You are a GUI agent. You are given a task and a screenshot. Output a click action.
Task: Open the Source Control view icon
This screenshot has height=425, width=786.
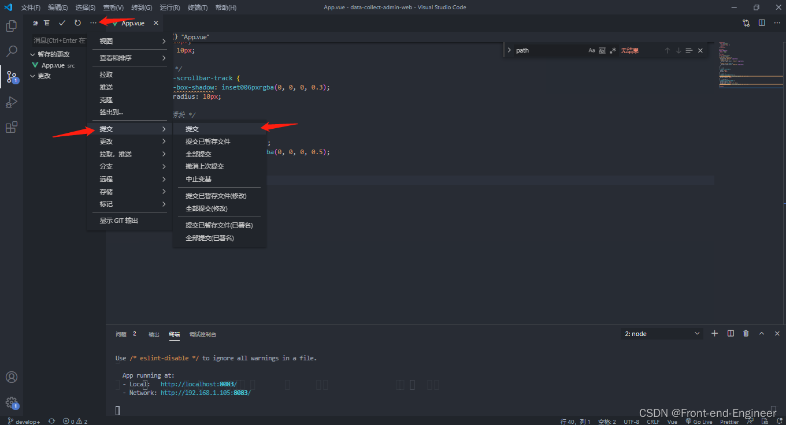click(11, 76)
